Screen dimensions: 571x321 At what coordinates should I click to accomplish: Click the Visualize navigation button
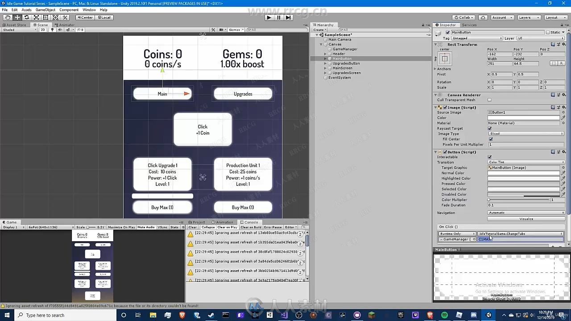[x=526, y=219]
